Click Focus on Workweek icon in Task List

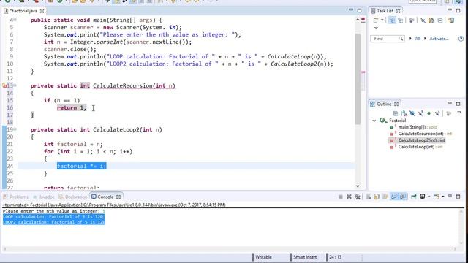[x=412, y=20]
